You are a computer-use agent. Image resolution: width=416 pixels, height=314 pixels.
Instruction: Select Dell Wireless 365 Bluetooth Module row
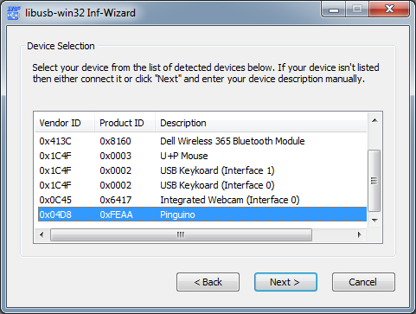[x=202, y=141]
